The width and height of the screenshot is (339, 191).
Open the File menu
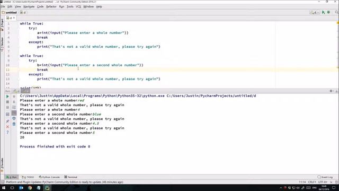tap(3, 6)
